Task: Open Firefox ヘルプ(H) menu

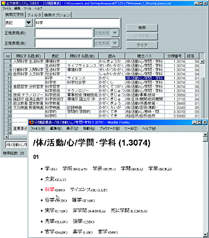Action: pyautogui.click(x=149, y=129)
